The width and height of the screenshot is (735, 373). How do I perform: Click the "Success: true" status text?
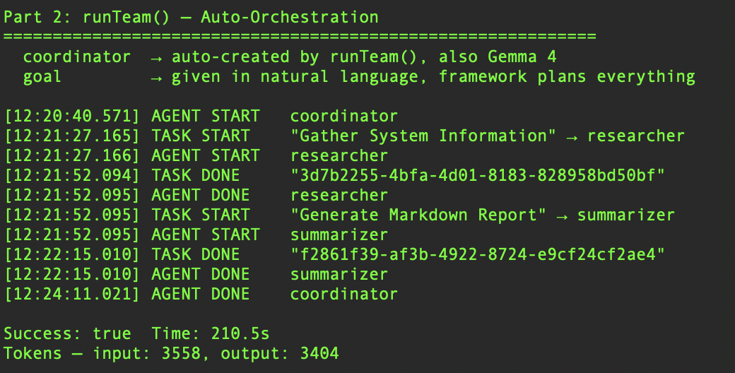(x=67, y=333)
